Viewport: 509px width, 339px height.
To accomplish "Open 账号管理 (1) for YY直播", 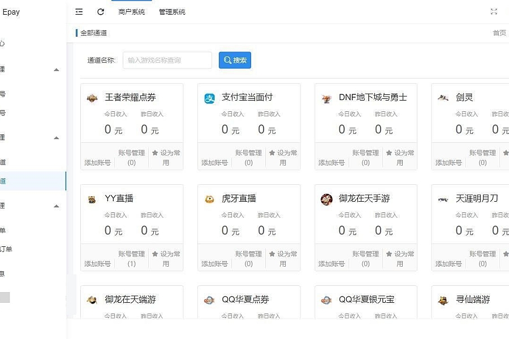I will click(131, 259).
